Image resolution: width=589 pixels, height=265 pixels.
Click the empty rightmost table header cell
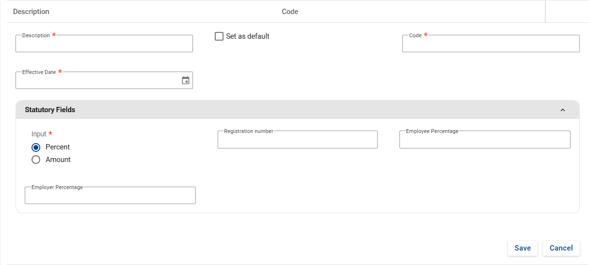click(x=566, y=12)
